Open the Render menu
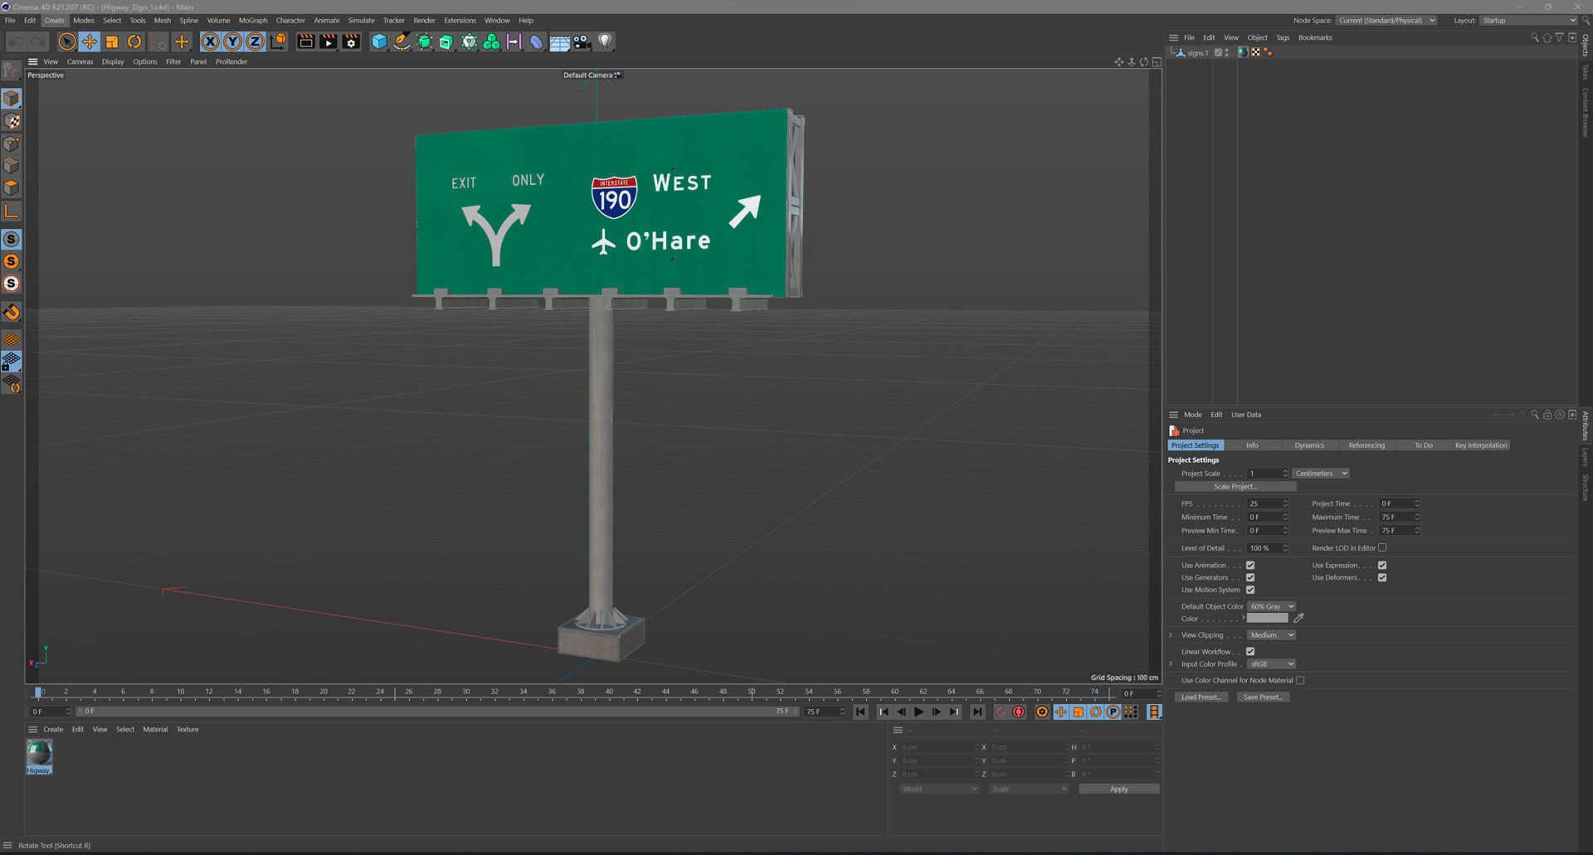Image resolution: width=1593 pixels, height=855 pixels. point(424,21)
